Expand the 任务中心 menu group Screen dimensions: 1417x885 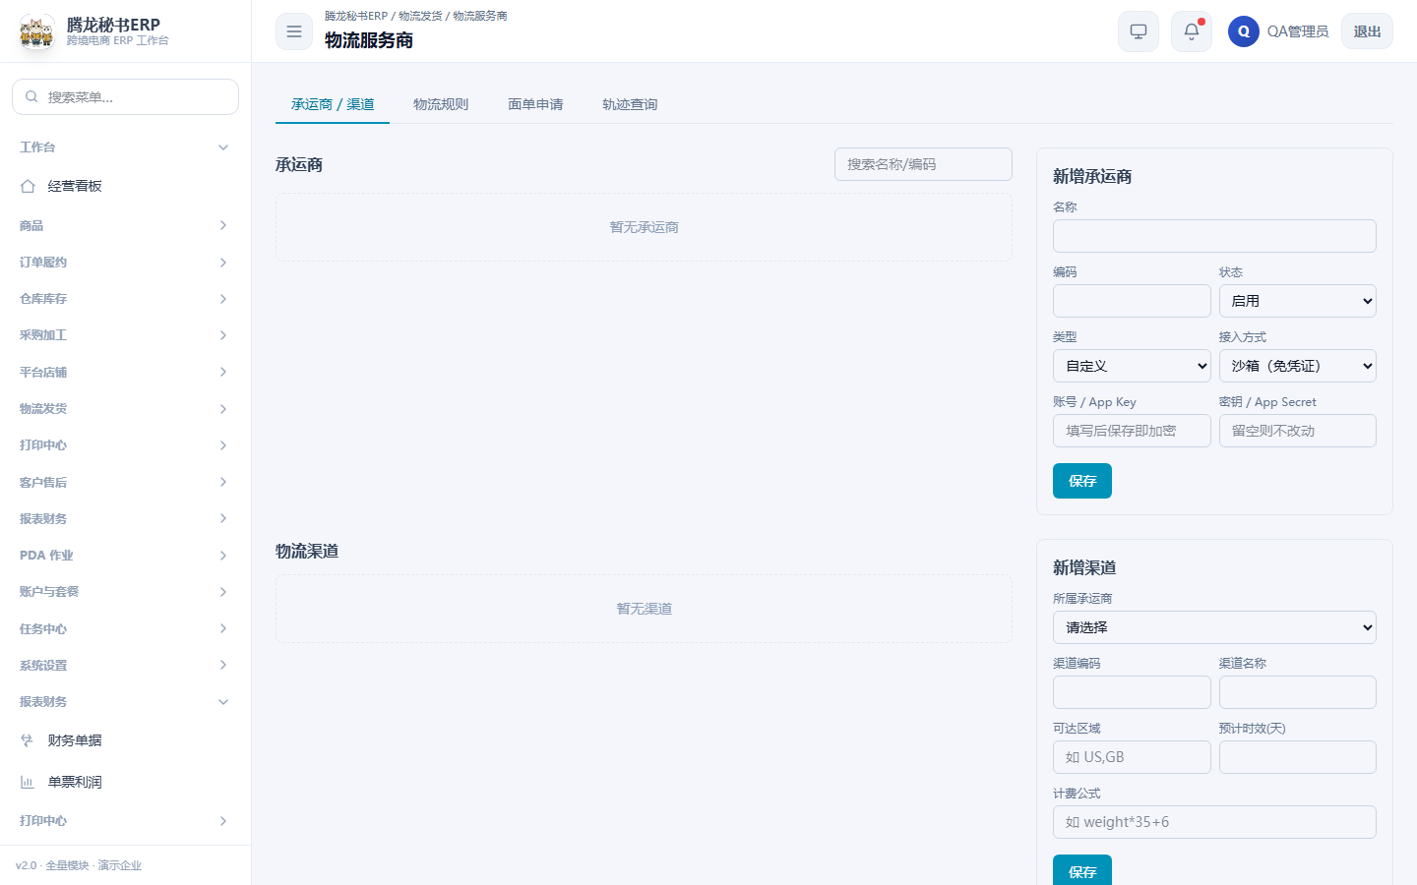tap(125, 628)
